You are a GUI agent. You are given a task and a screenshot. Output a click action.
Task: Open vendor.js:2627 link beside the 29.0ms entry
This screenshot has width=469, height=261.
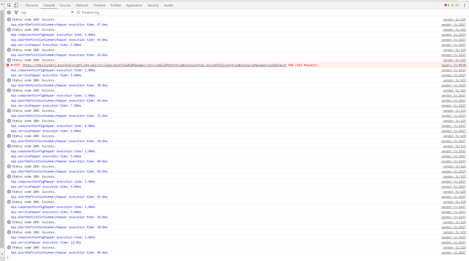click(454, 55)
